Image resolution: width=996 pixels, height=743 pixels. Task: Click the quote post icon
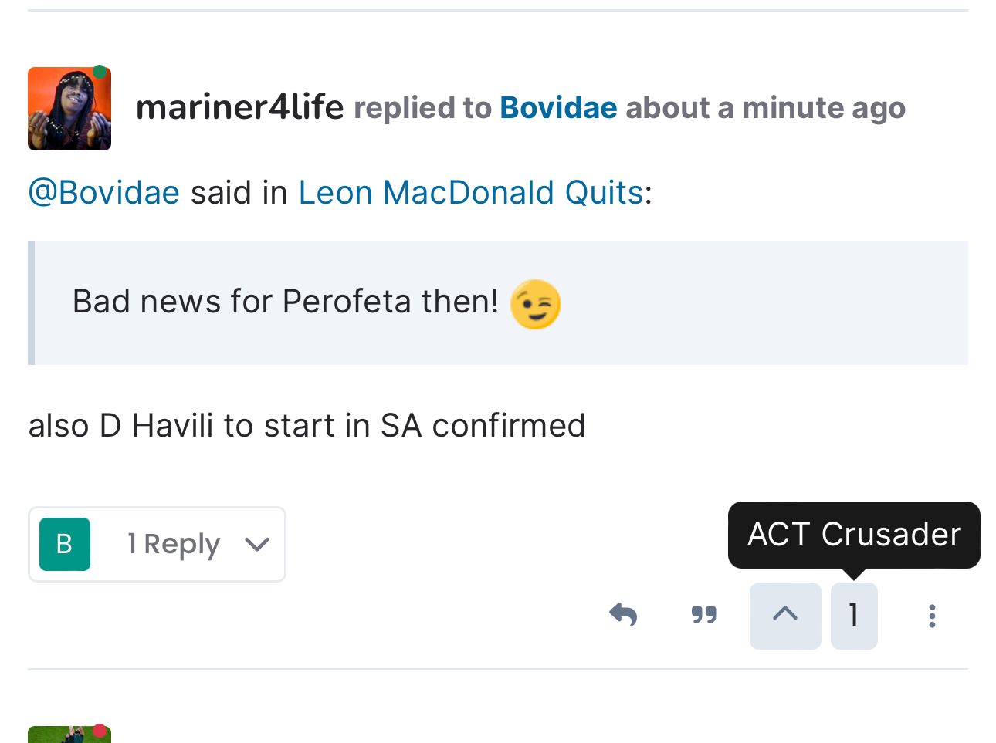coord(703,615)
